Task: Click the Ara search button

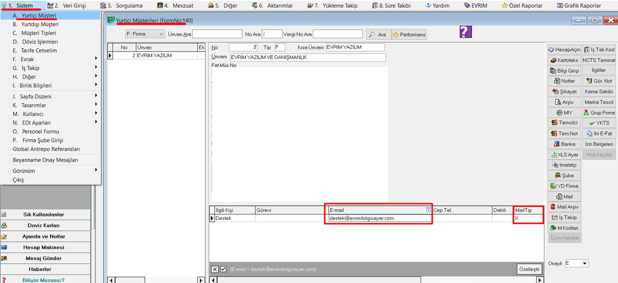Action: [x=378, y=34]
